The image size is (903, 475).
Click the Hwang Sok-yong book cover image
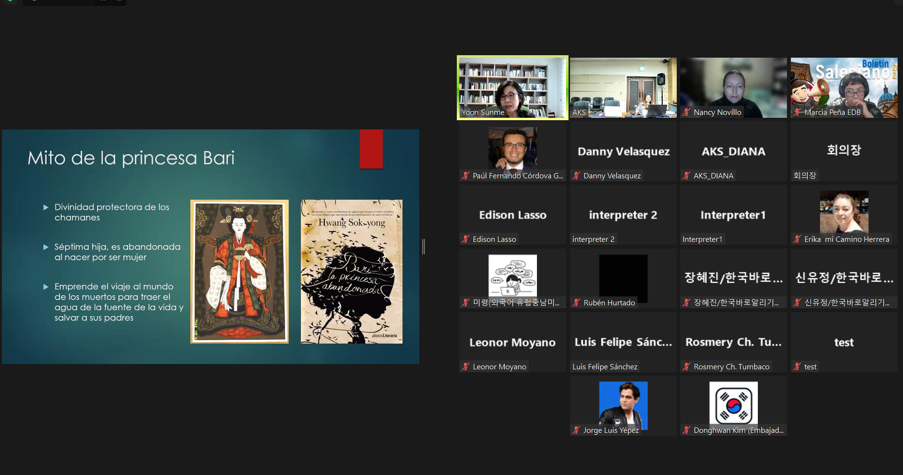point(351,271)
